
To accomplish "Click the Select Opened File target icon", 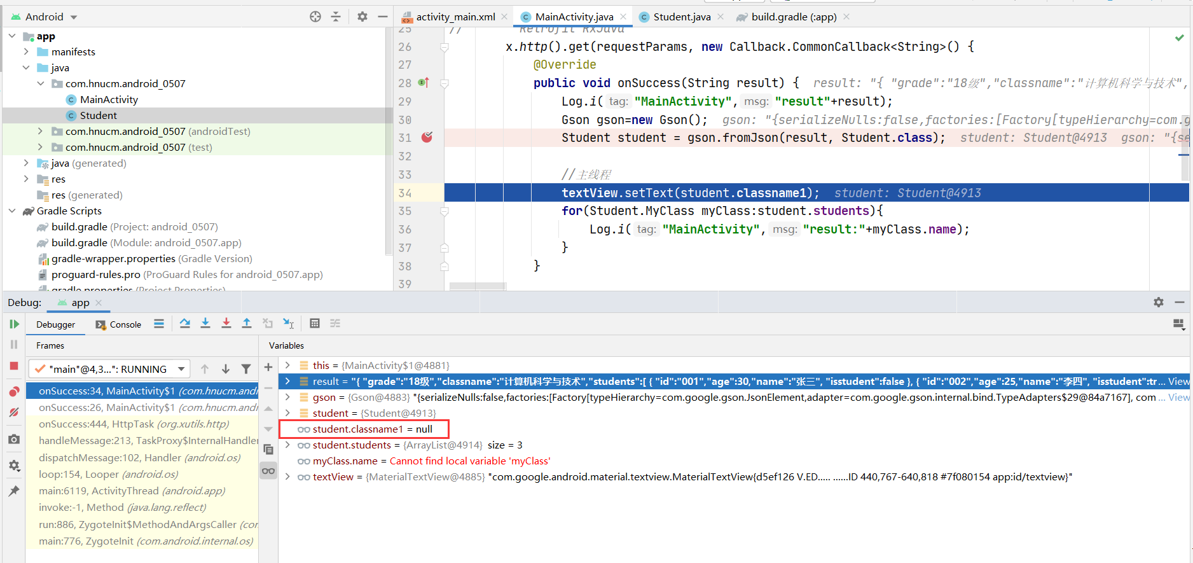I will (315, 17).
